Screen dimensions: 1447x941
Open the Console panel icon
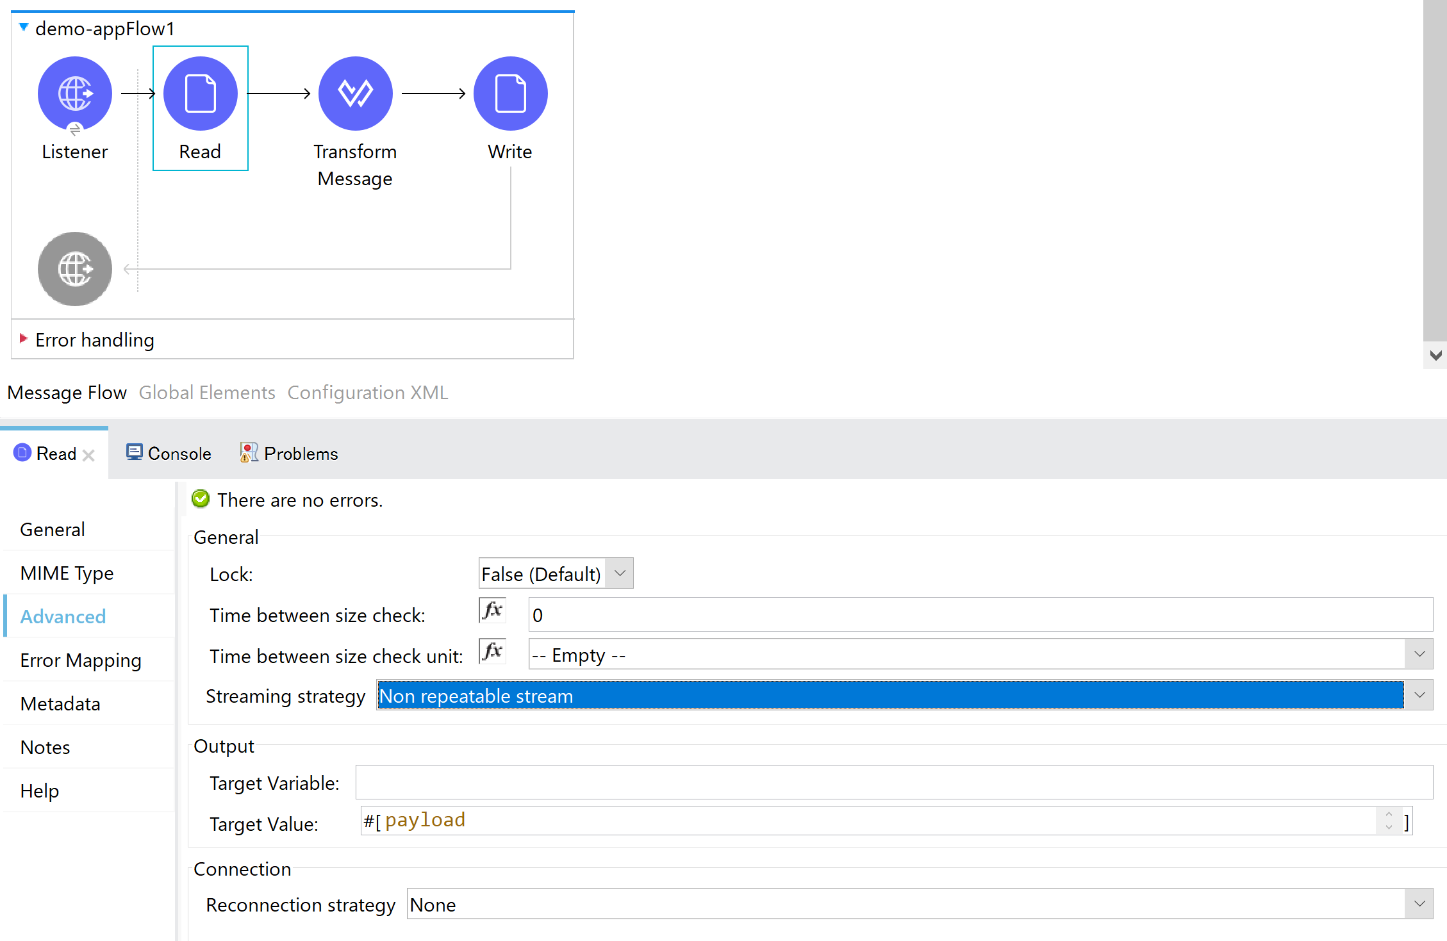click(x=134, y=453)
